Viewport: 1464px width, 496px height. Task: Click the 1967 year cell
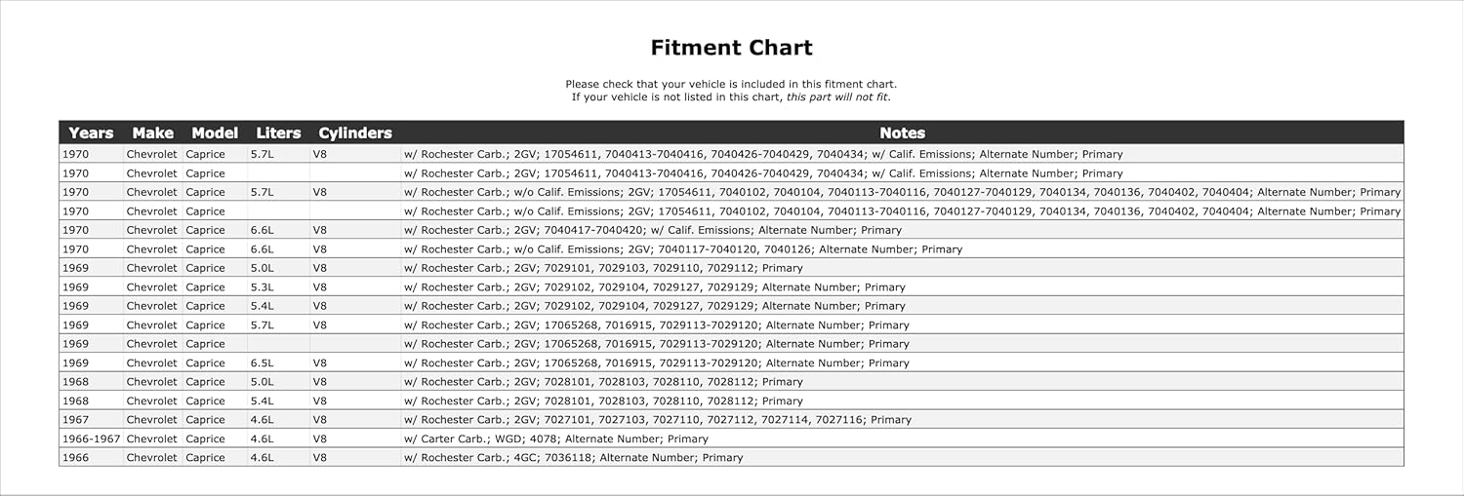[x=75, y=420]
